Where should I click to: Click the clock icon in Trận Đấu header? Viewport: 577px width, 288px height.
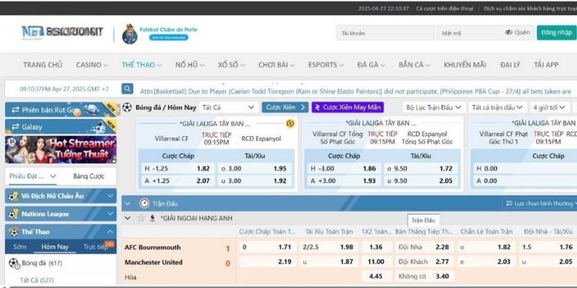[144, 203]
